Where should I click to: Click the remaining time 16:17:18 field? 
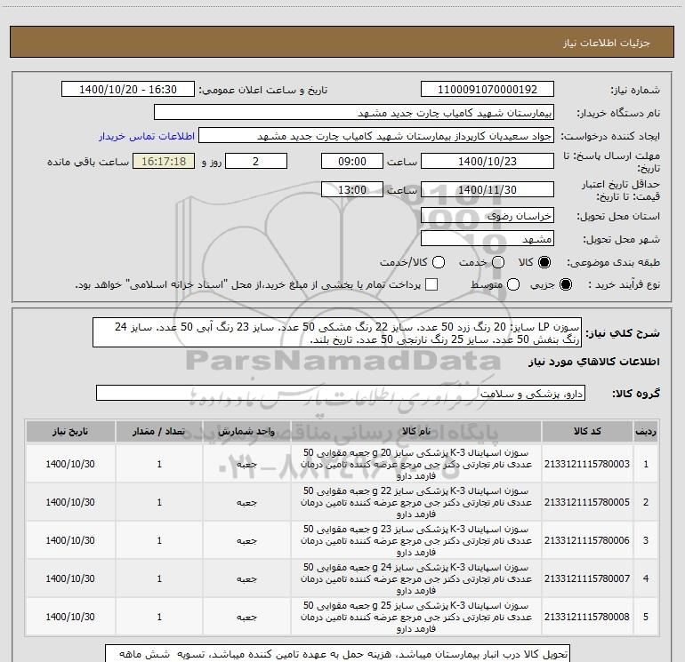pos(164,161)
